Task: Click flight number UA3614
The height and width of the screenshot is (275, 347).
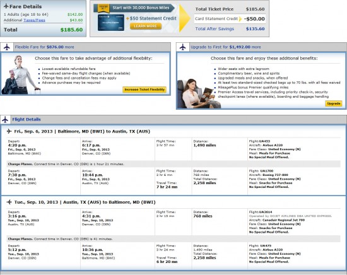Action: click(x=266, y=212)
